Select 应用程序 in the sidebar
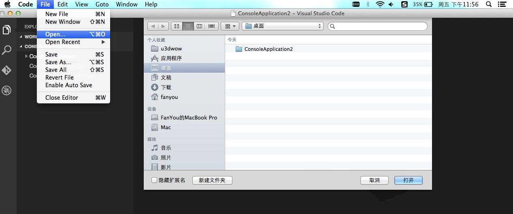Image resolution: width=513 pixels, height=214 pixels. [x=184, y=58]
